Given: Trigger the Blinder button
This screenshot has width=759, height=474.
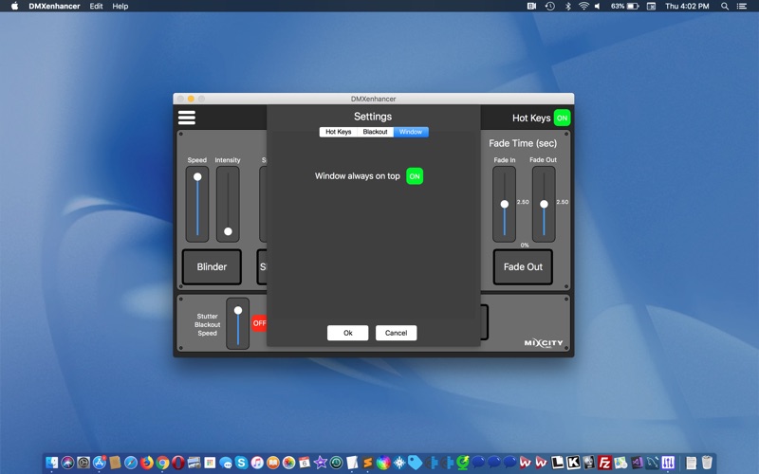Looking at the screenshot, I should (x=212, y=266).
